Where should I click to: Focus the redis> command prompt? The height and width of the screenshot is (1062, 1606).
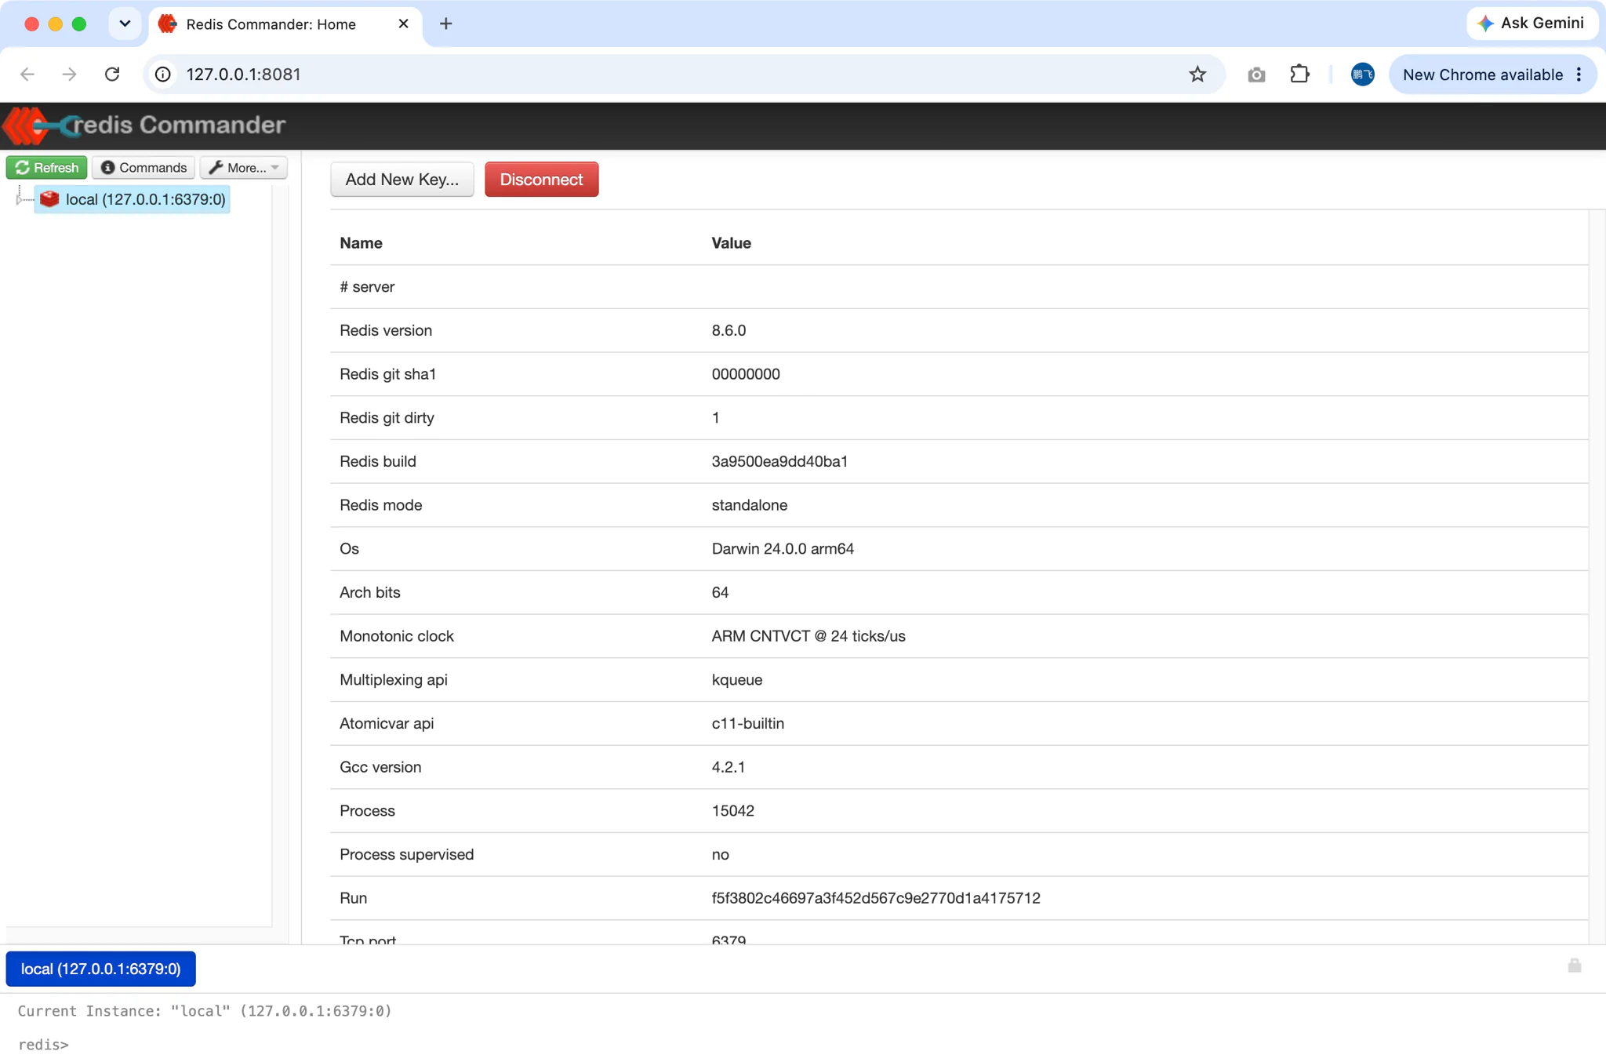click(43, 1044)
